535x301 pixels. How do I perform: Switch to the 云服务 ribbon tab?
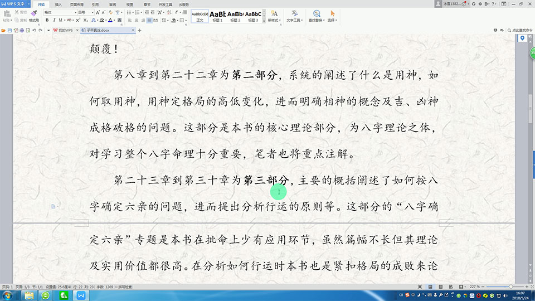pos(183,4)
